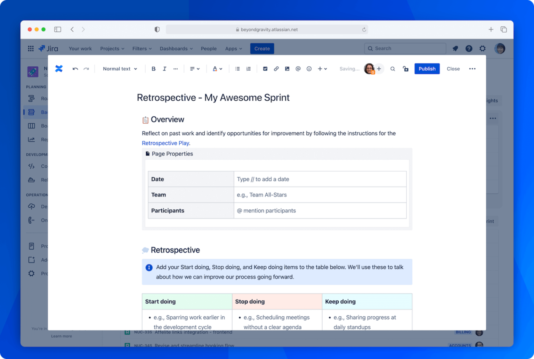Image resolution: width=534 pixels, height=359 pixels.
Task: Open the image insert icon
Action: 287,68
